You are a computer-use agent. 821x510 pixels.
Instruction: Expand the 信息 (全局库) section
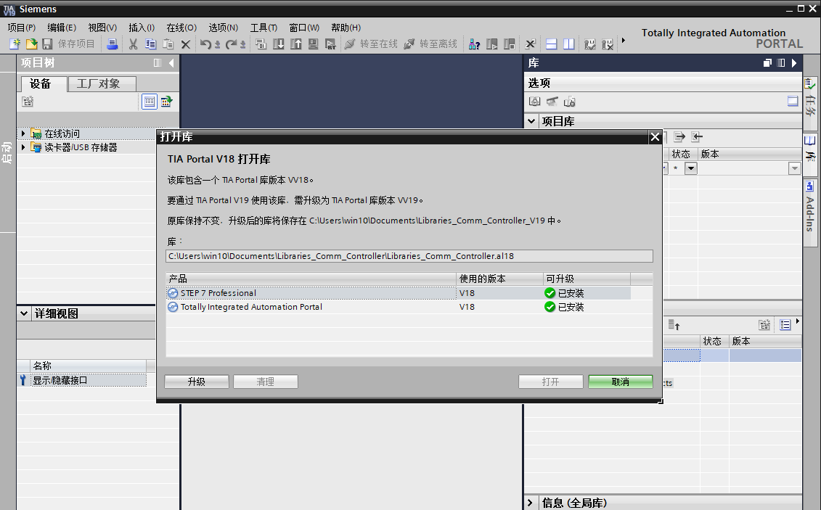[531, 503]
